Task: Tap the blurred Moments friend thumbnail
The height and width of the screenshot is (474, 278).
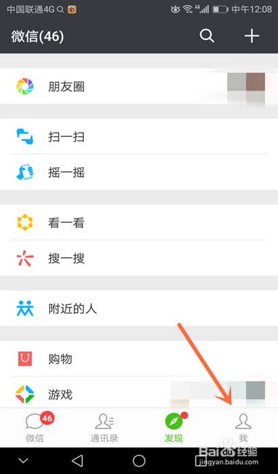Action: [x=246, y=87]
